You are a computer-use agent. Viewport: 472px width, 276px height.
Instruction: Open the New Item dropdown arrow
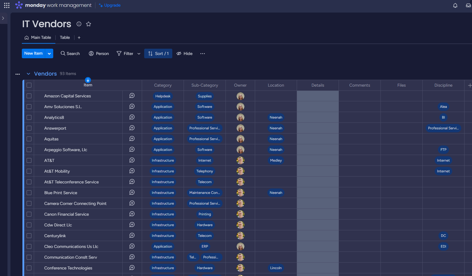tap(49, 53)
